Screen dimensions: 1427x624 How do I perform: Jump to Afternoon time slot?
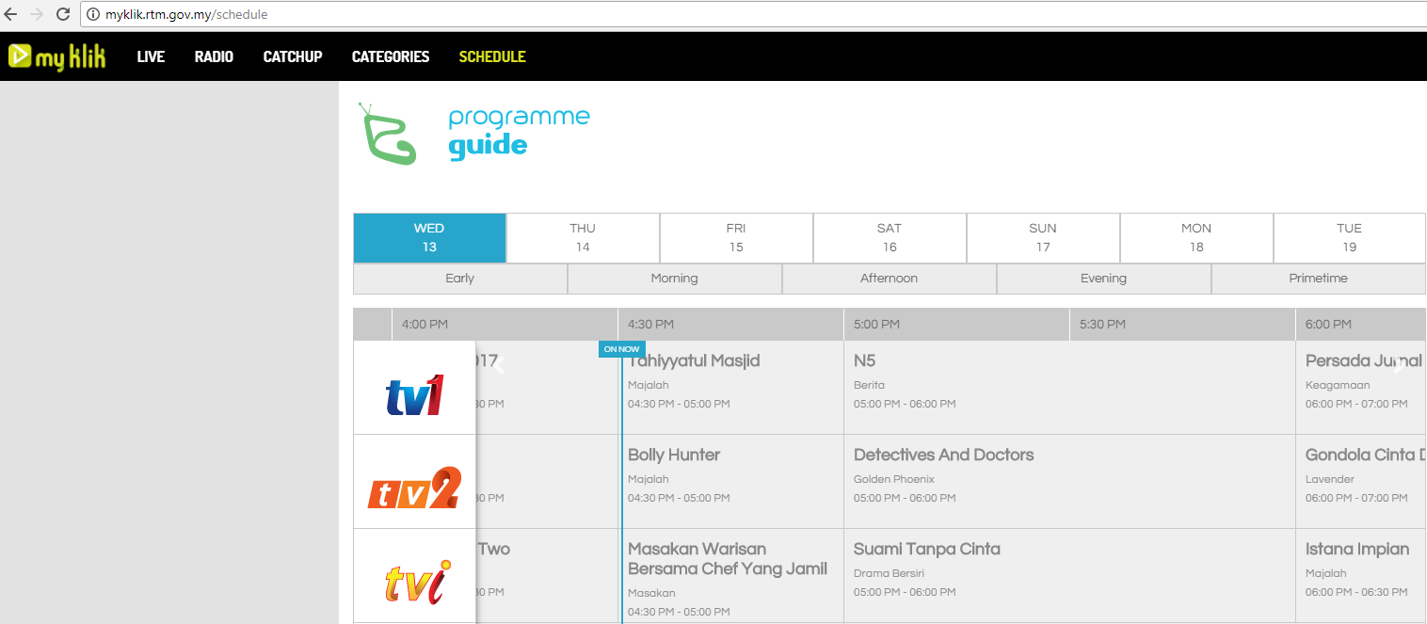click(890, 279)
